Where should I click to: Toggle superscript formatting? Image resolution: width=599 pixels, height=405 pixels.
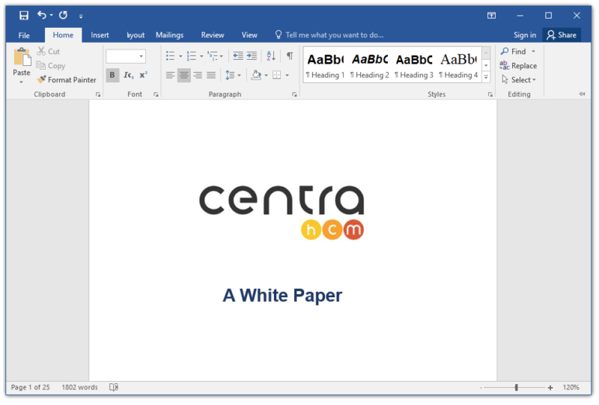(x=143, y=75)
